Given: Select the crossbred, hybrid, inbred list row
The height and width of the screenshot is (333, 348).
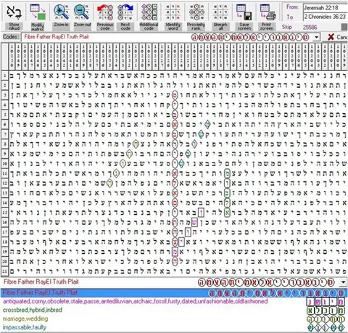Looking at the screenshot, I should click(174, 310).
